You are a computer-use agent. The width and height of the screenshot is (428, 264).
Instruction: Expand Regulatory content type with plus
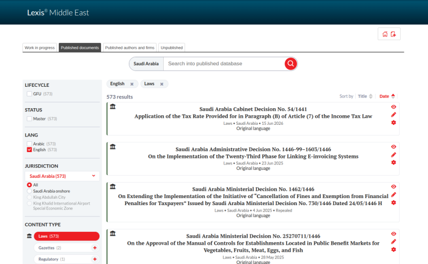[95, 259]
